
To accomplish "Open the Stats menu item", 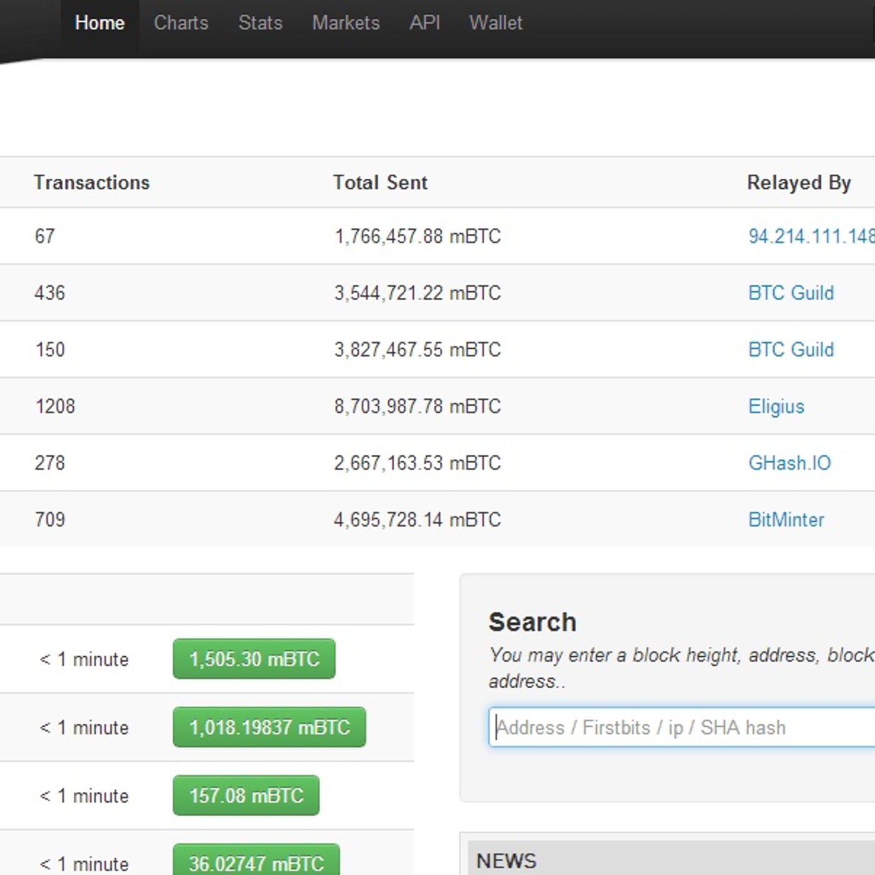I will click(260, 23).
